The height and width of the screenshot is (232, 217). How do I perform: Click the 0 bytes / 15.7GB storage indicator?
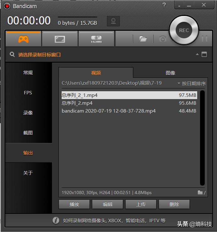click(x=77, y=23)
